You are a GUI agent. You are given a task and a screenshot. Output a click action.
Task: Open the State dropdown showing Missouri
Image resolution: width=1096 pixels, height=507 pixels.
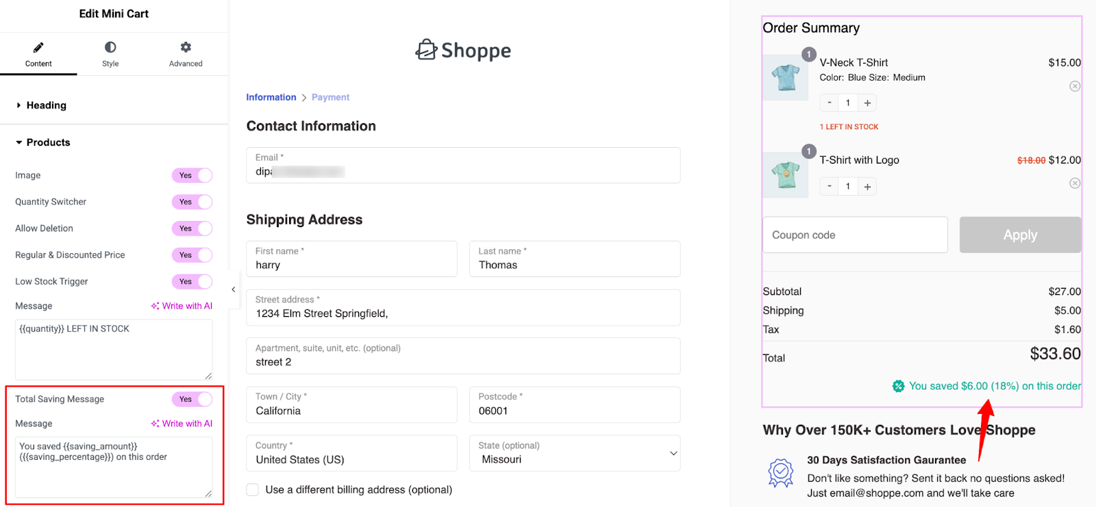(575, 453)
